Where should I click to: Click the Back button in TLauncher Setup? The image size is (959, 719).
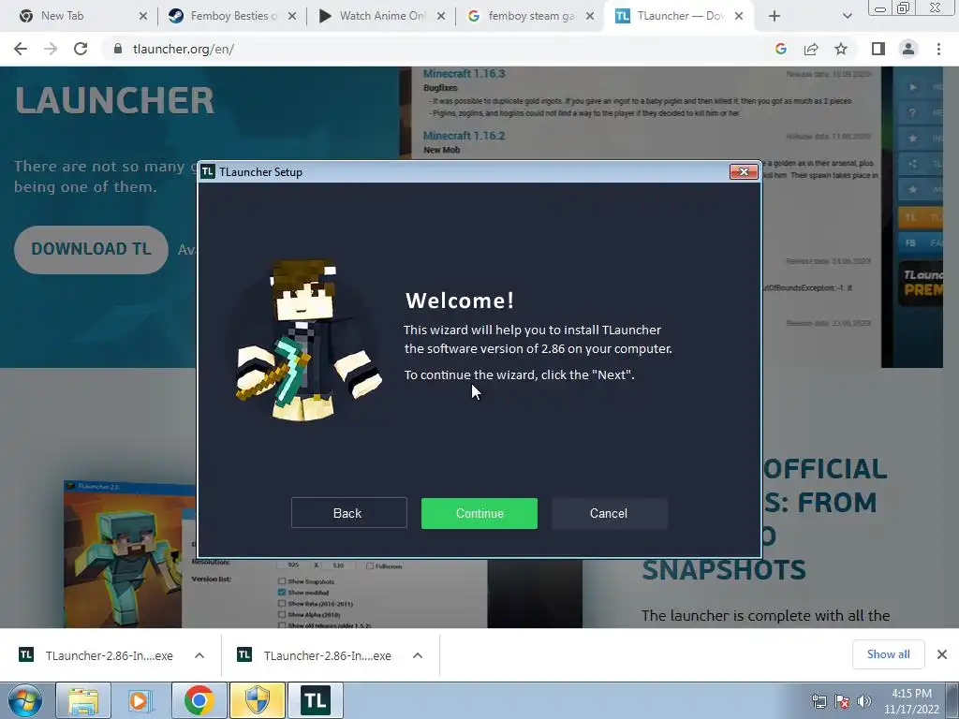[x=348, y=513]
